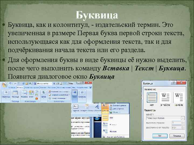Switch to the Рецензирование ribbon tab
The height and width of the screenshot is (145, 194).
(x=64, y=88)
